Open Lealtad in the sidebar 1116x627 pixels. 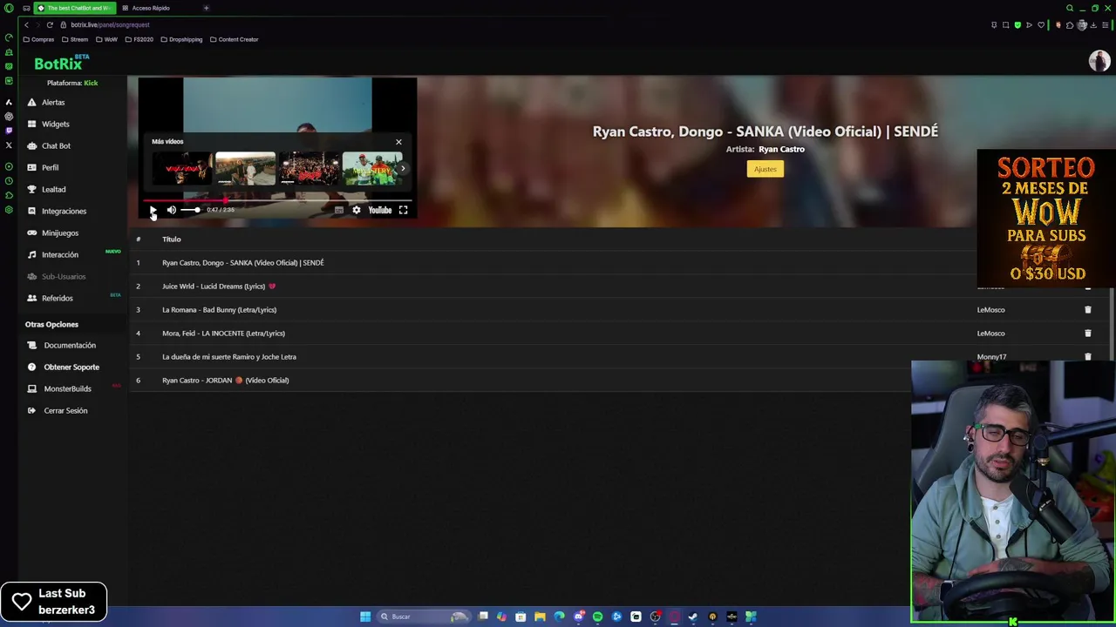coord(53,189)
